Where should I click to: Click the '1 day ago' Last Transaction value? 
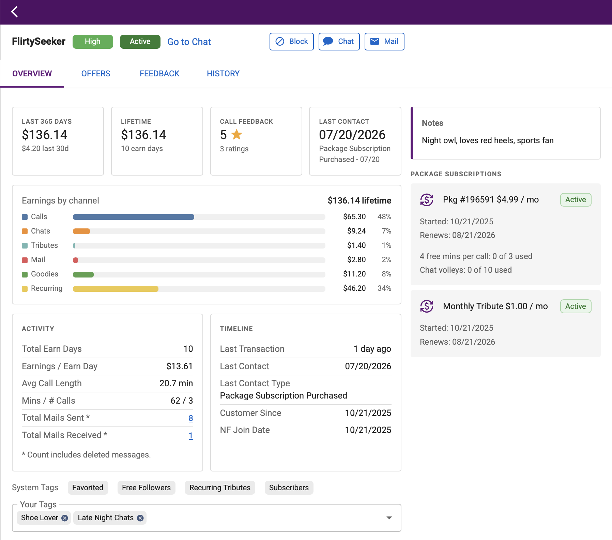coord(372,349)
